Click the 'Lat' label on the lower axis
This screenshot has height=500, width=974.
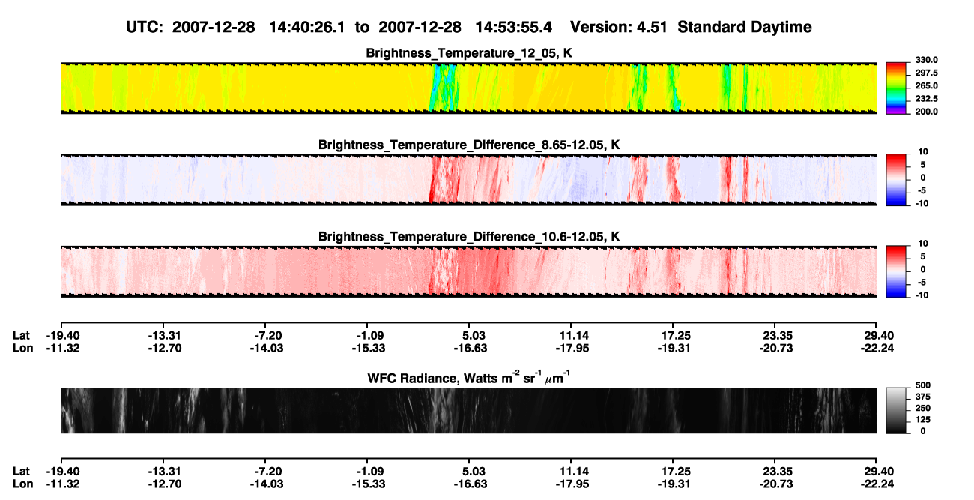pyautogui.click(x=22, y=471)
